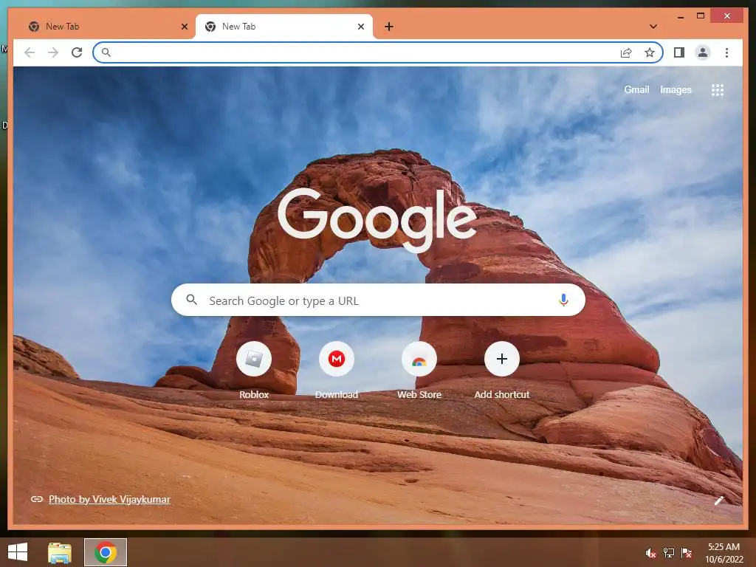The image size is (756, 567).
Task: Go back using the back arrow
Action: click(30, 52)
